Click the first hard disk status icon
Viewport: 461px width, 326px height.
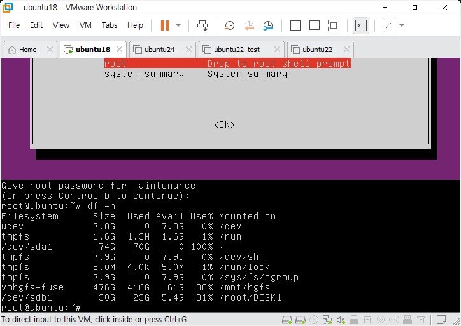tap(287, 320)
